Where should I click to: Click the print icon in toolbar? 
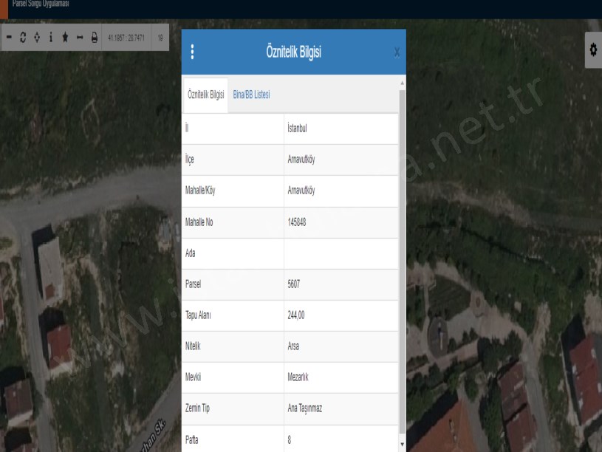[94, 37]
